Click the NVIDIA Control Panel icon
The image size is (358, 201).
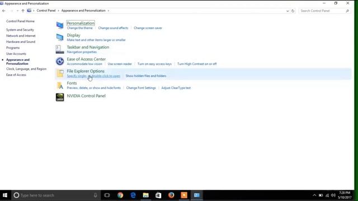pos(60,97)
